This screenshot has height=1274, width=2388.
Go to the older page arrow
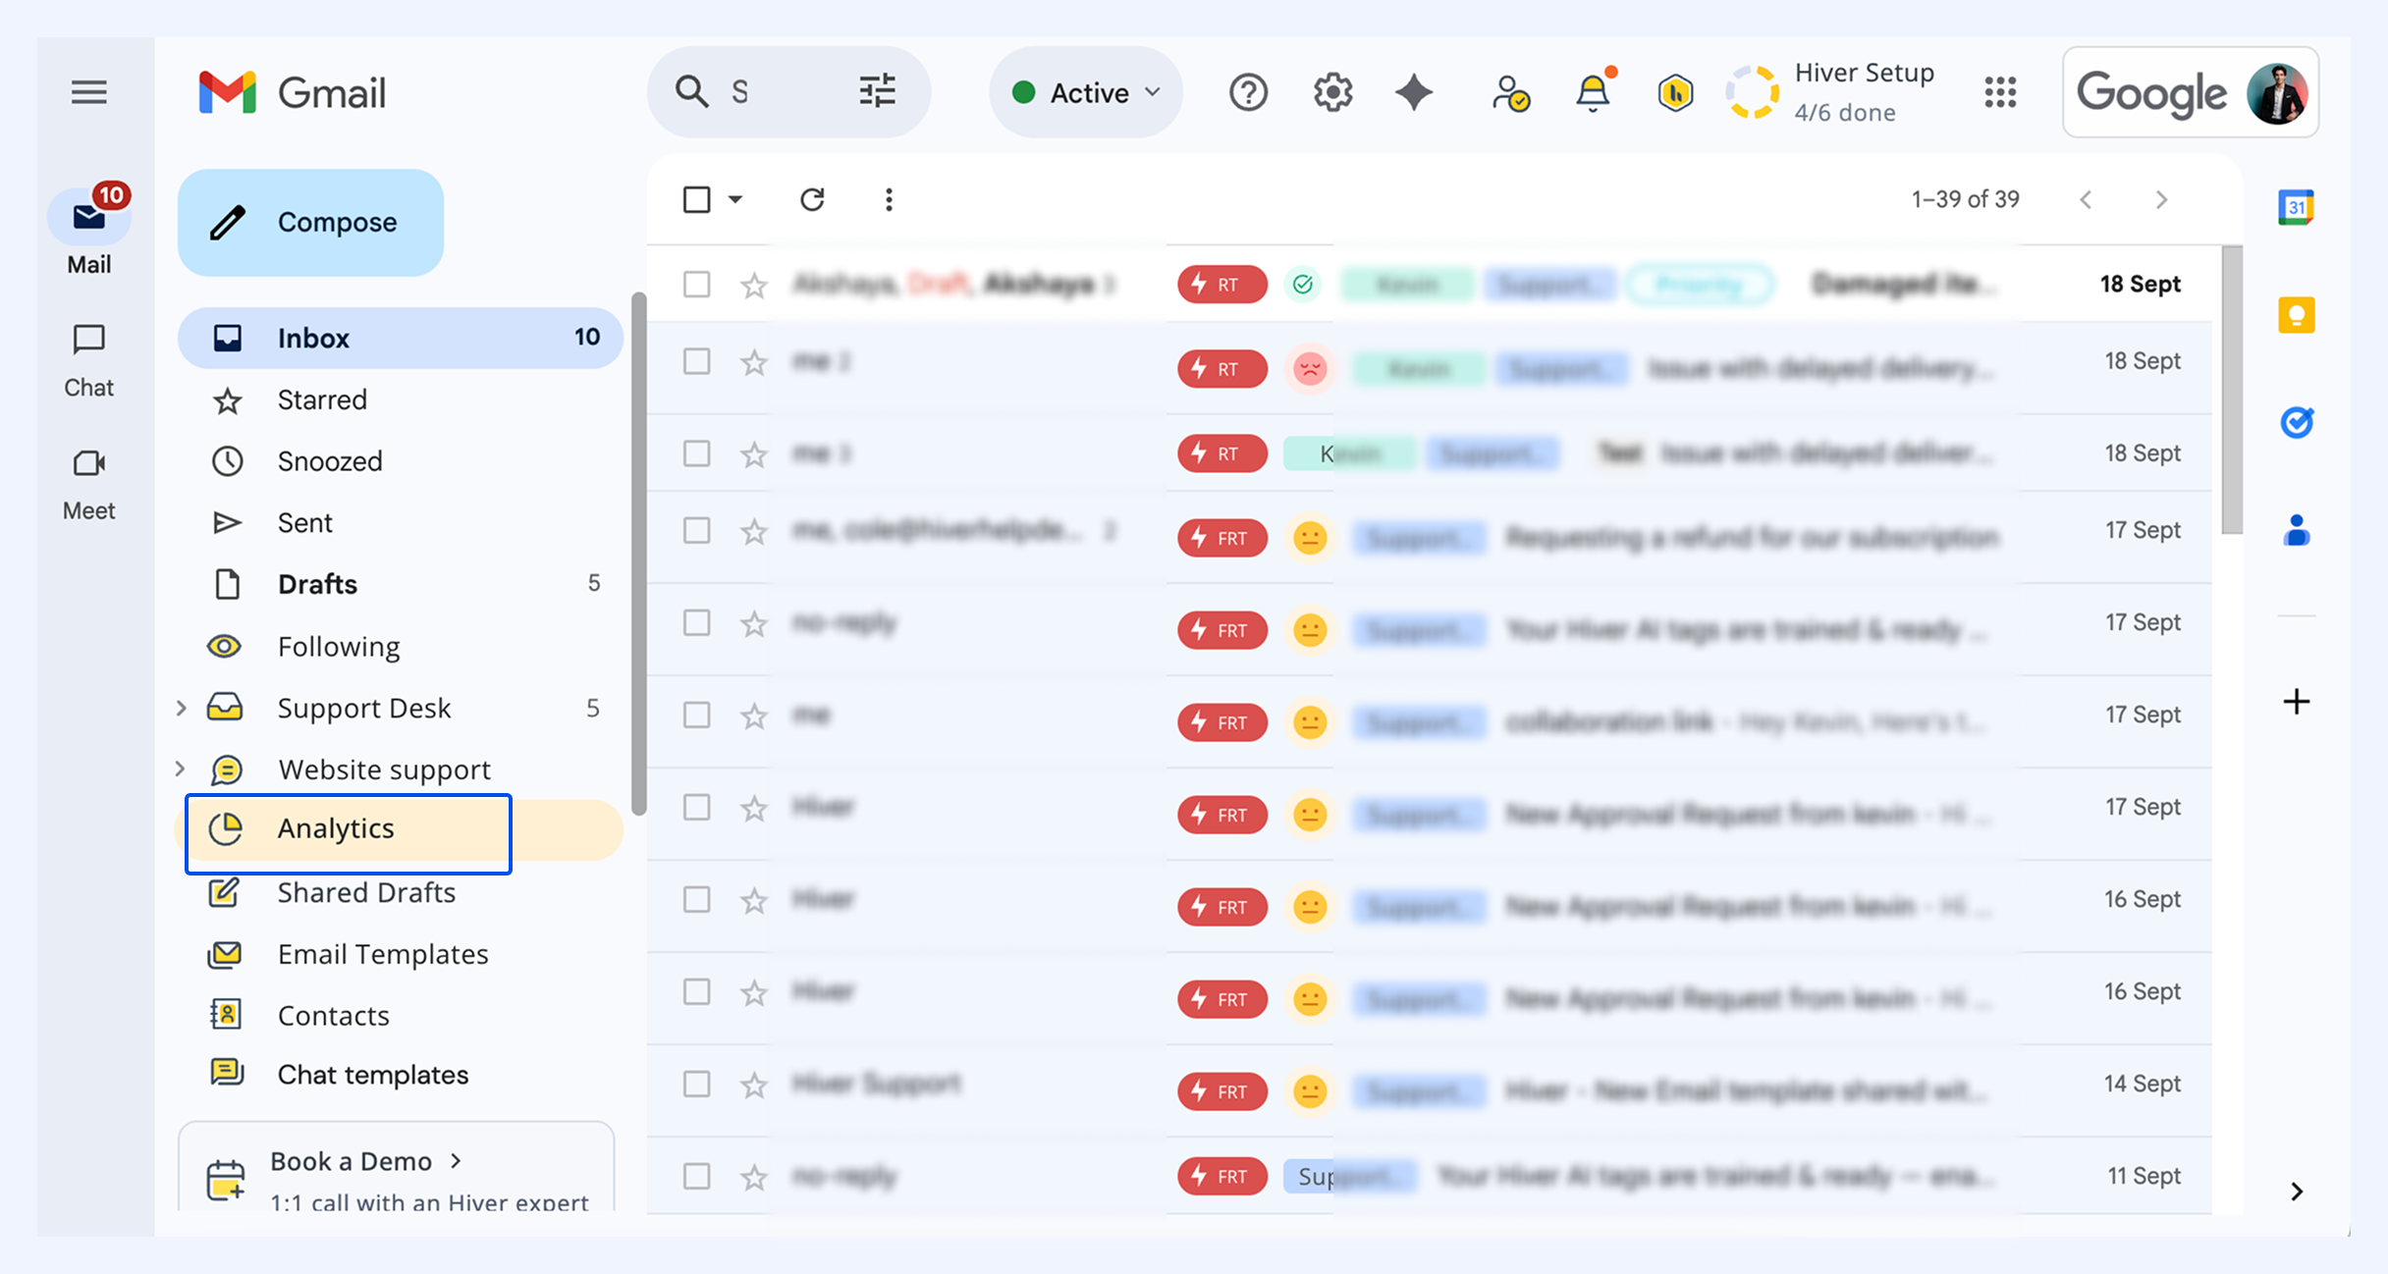(2161, 199)
